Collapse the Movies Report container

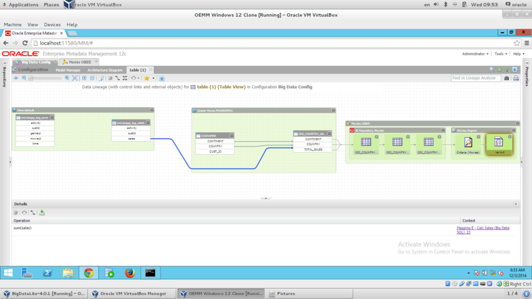(514, 130)
